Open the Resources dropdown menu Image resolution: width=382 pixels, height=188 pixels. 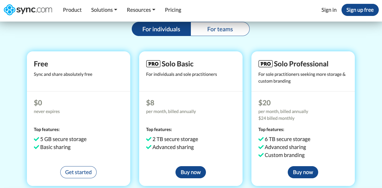tap(141, 10)
